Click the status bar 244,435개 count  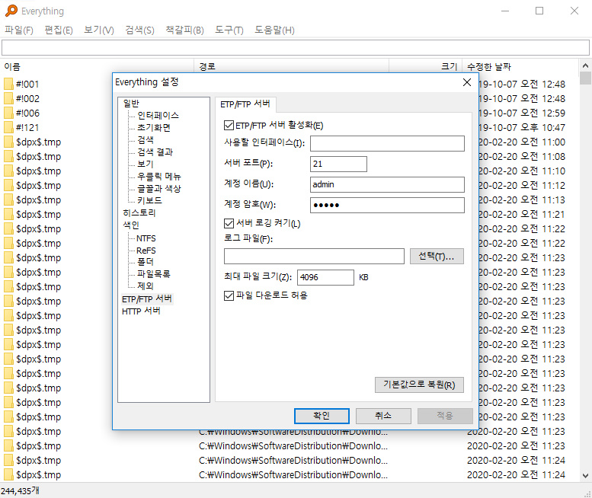click(x=20, y=491)
